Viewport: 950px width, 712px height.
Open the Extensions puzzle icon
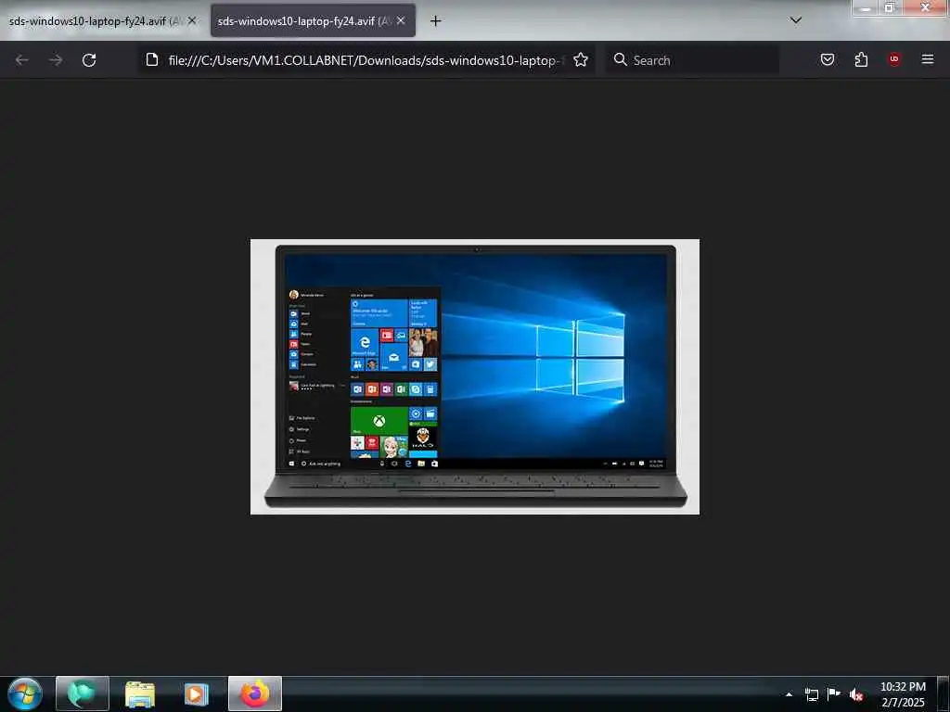pos(861,59)
